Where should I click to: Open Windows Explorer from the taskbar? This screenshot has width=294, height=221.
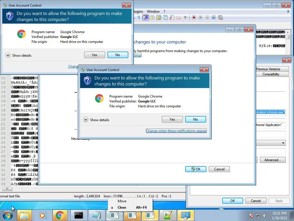[25, 215]
